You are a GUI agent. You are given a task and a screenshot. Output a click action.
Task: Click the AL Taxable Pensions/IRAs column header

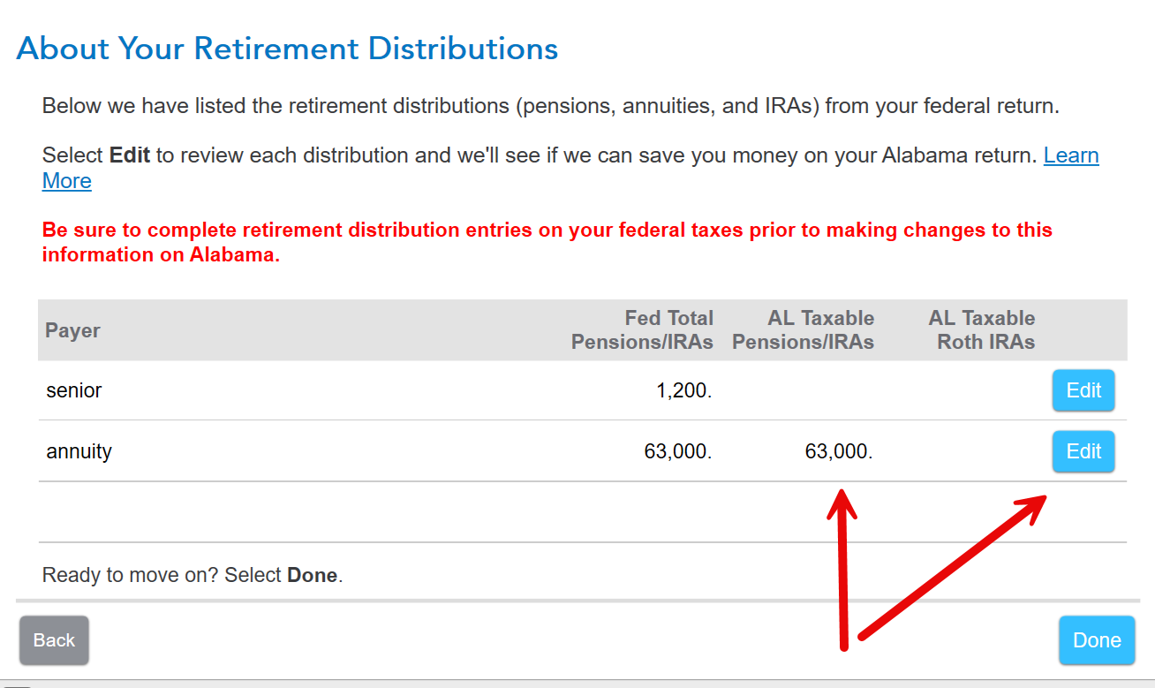[803, 330]
